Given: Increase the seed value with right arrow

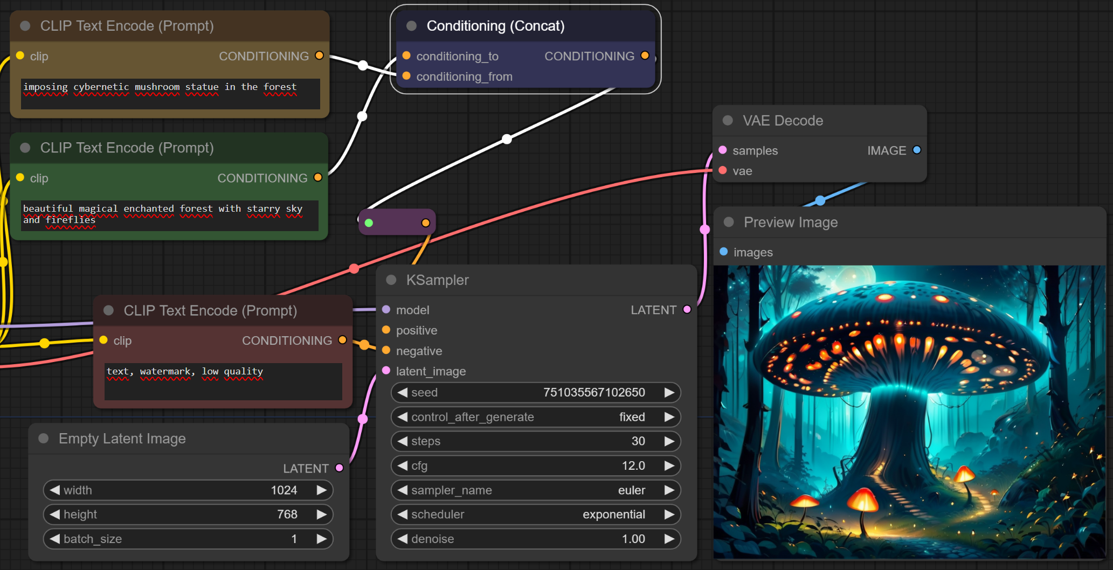Looking at the screenshot, I should [x=669, y=393].
